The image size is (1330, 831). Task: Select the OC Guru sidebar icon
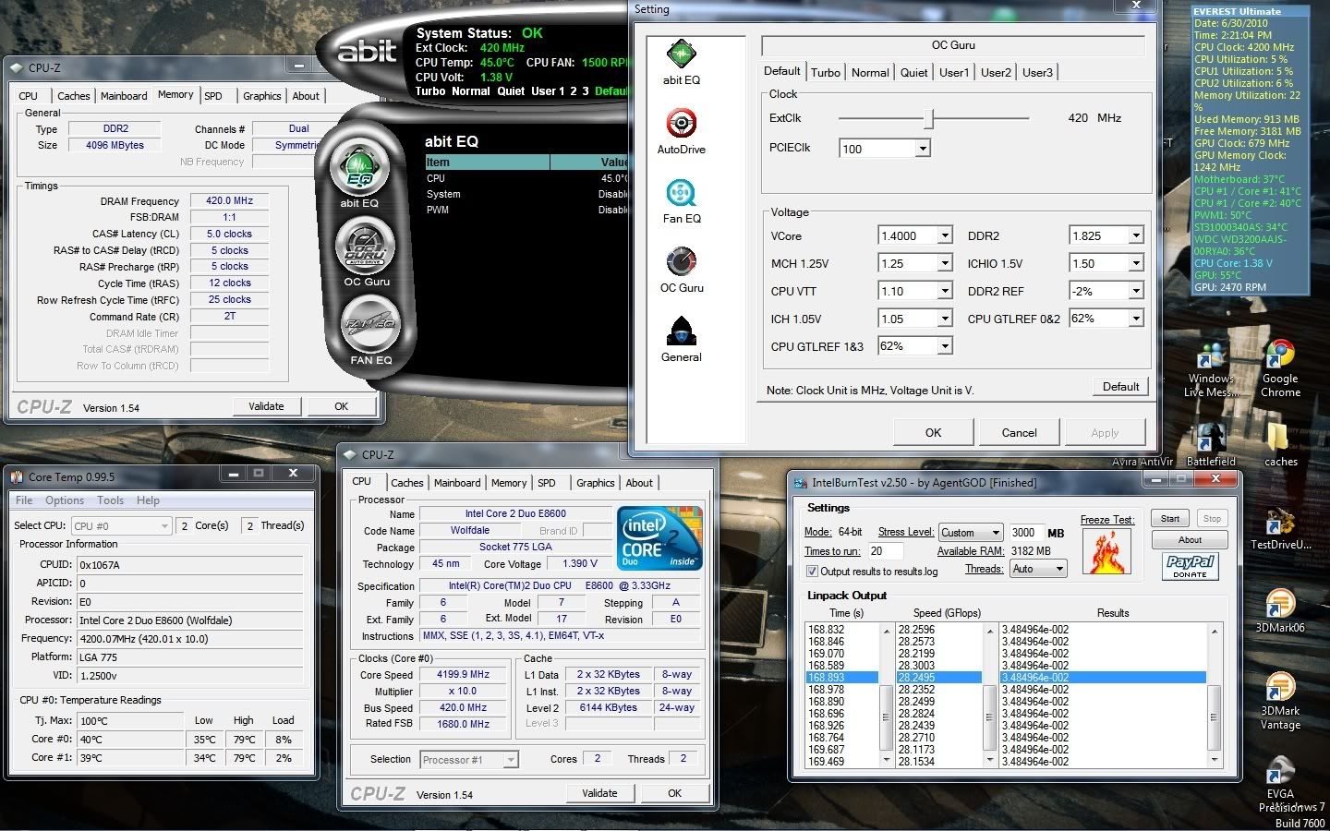681,263
